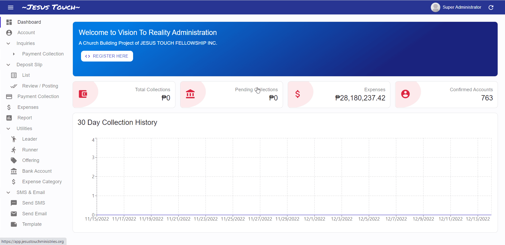Open the main Payment Collection menu item

point(33,96)
